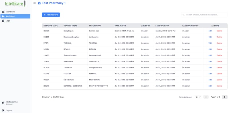Select medicine code E7371
Viewport: 237px width, 113px height.
click(x=46, y=43)
